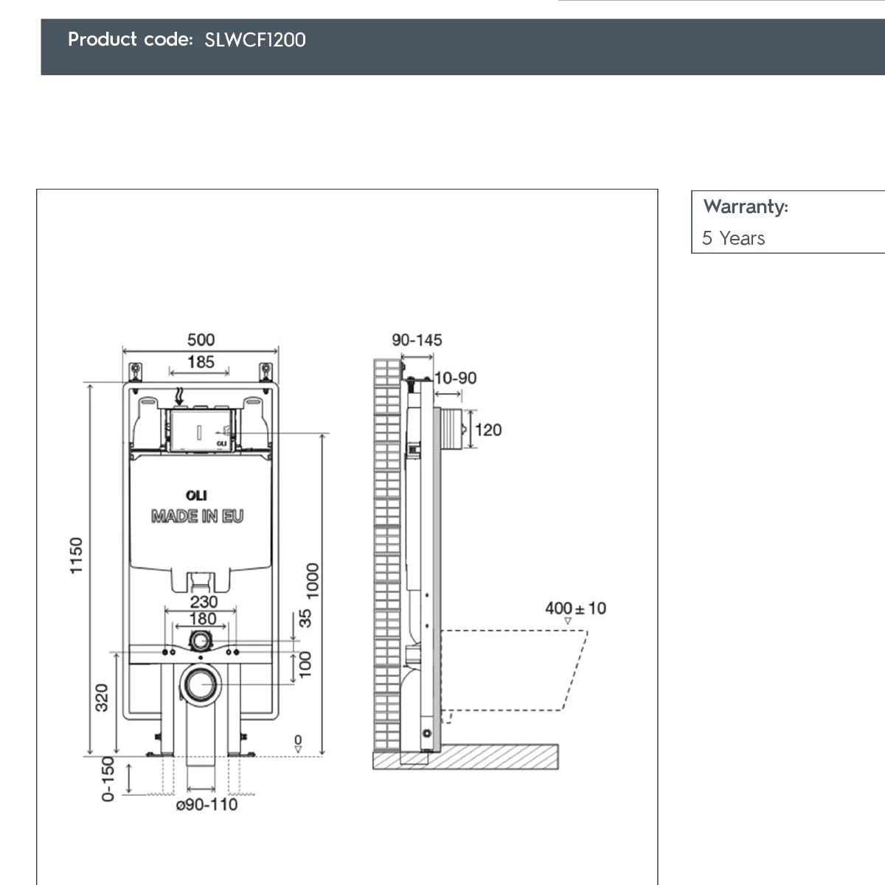Click the 120 dimension label
The width and height of the screenshot is (885, 885).
coord(487,430)
